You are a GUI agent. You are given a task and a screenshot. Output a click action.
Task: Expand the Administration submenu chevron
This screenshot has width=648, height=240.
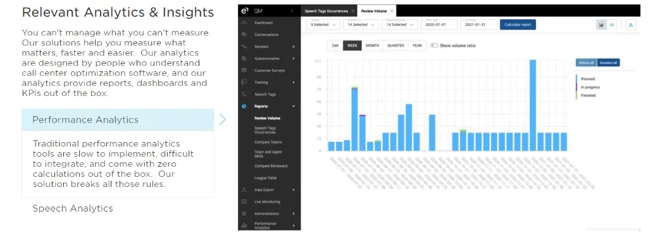(x=294, y=213)
